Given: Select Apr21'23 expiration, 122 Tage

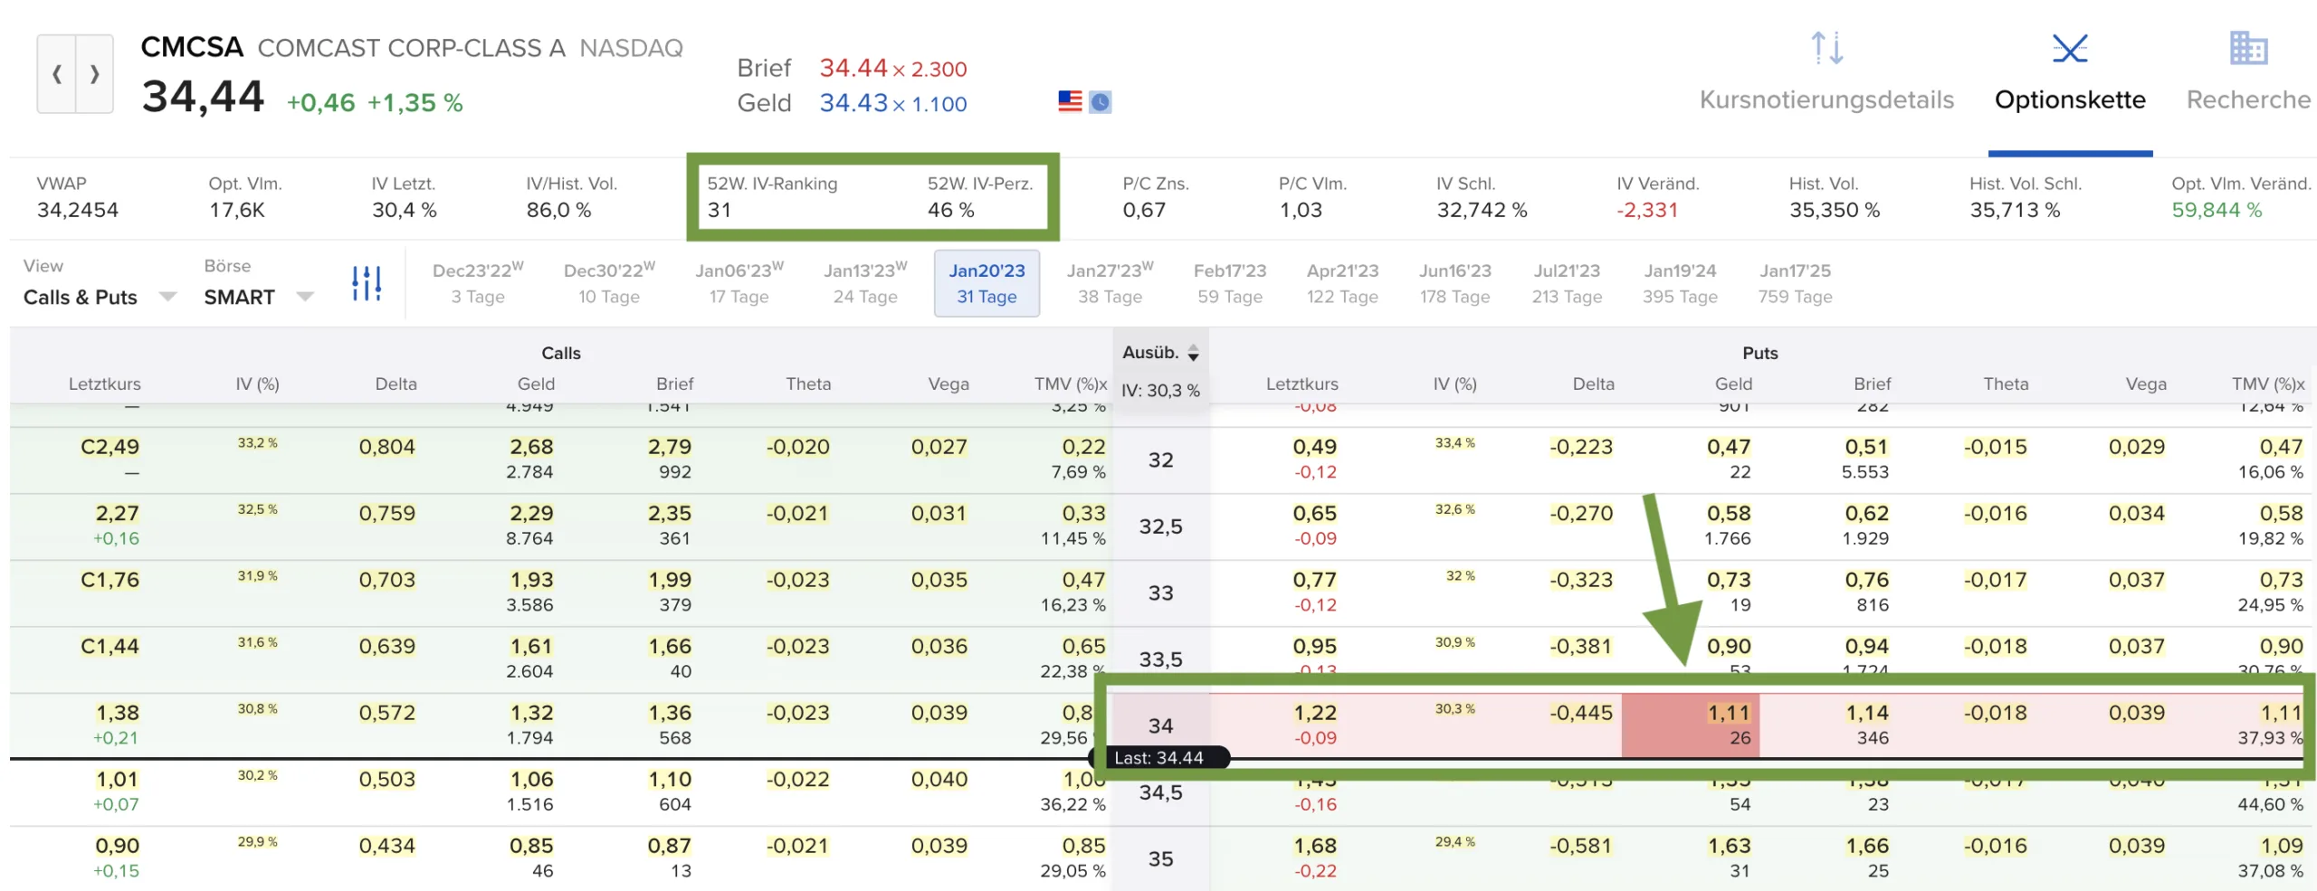Looking at the screenshot, I should pyautogui.click(x=1342, y=283).
